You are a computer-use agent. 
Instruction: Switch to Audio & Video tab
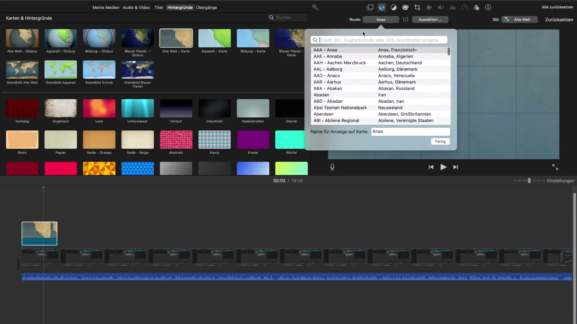pyautogui.click(x=136, y=7)
